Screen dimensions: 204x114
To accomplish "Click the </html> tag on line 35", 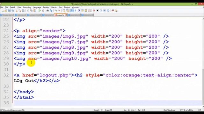I will [24, 97].
